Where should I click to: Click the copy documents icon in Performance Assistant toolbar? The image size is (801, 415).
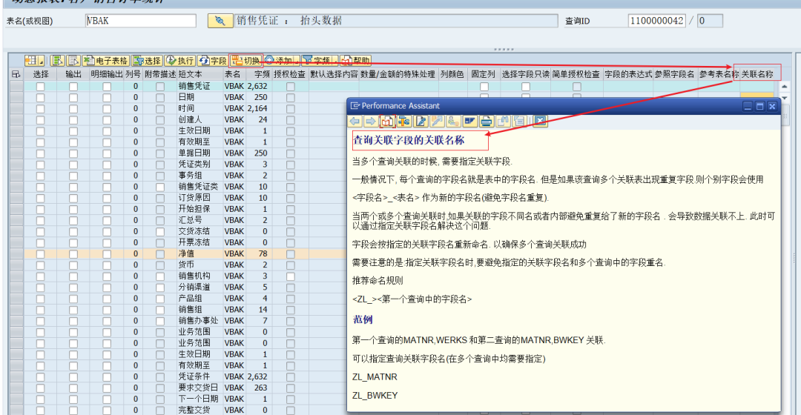click(x=503, y=121)
